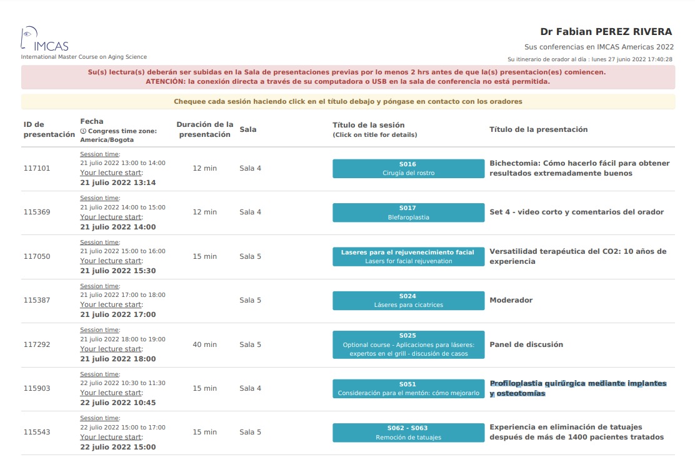Click the highlighted Profiloplastia quirúrgica presentation title

point(577,388)
